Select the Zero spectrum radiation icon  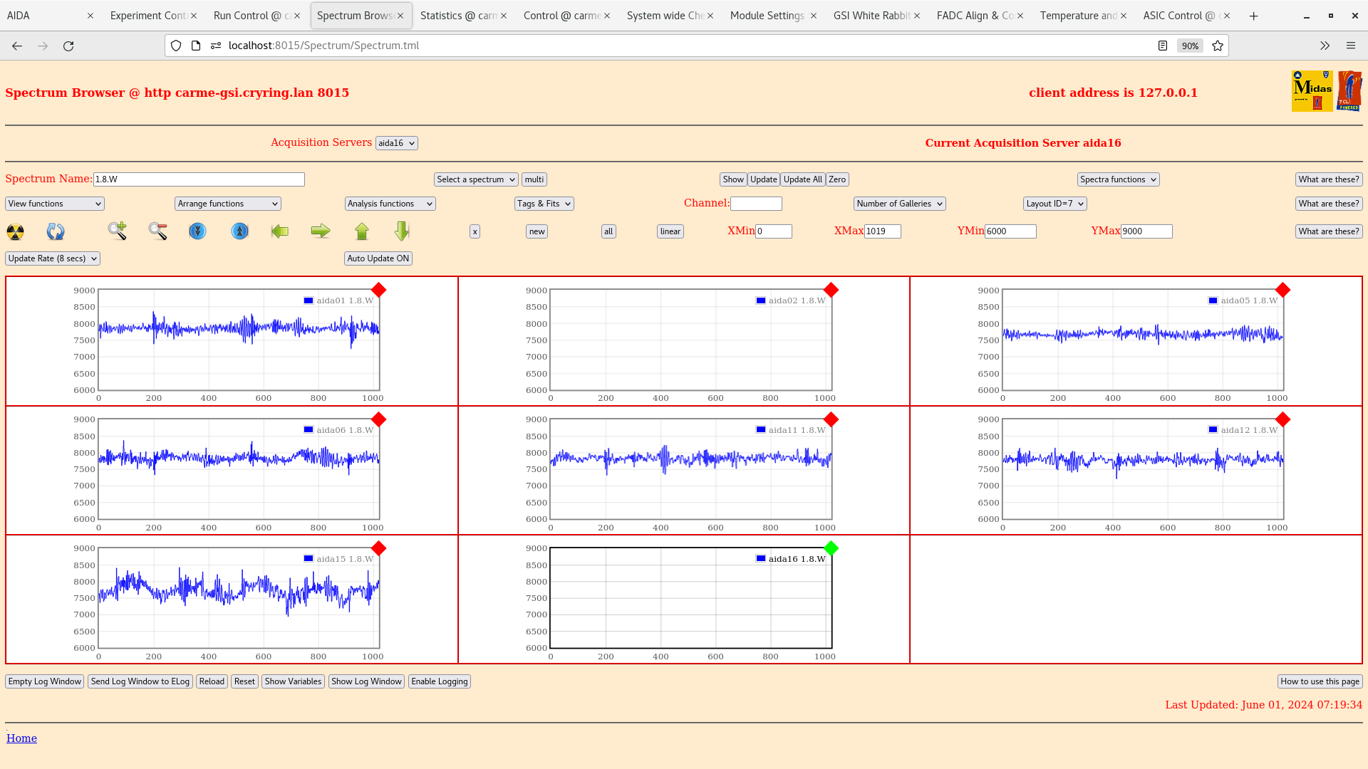(x=14, y=231)
